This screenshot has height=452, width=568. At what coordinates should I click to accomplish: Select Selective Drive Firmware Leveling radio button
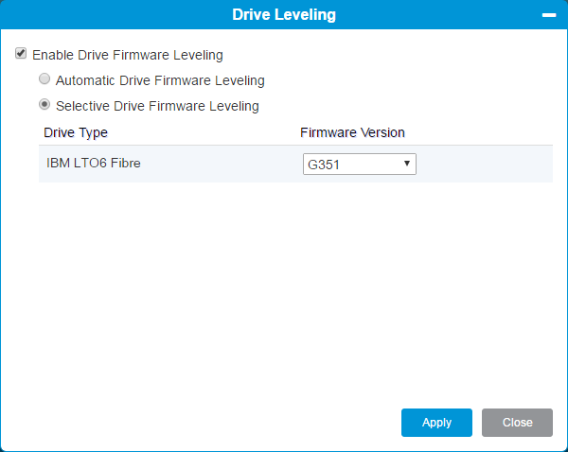[44, 105]
